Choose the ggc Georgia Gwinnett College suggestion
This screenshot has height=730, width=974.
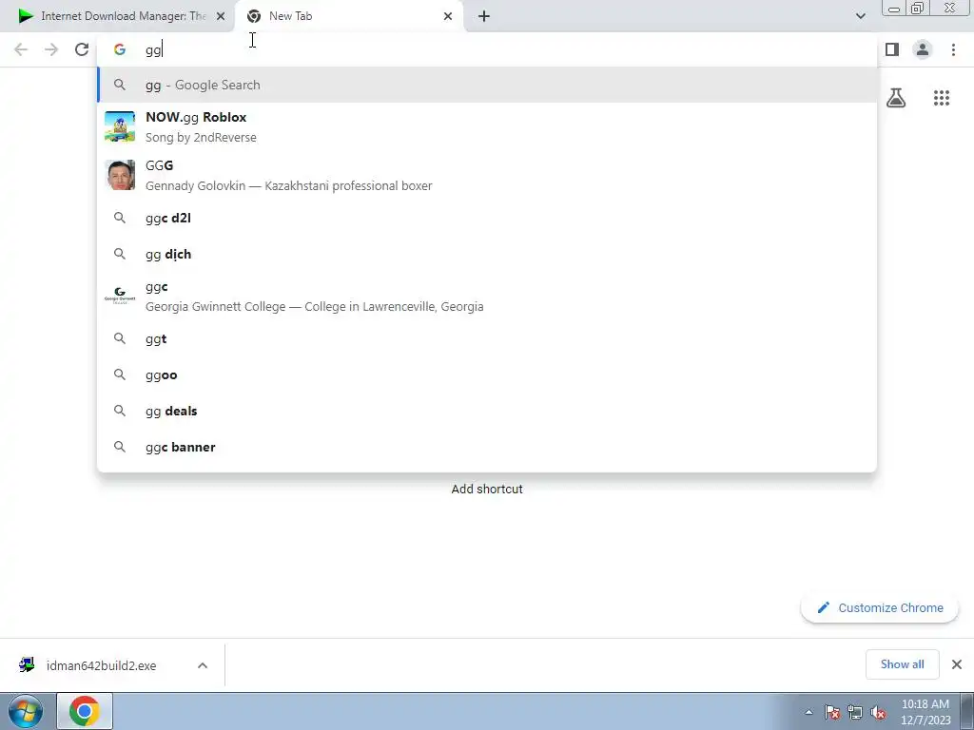[x=487, y=297]
